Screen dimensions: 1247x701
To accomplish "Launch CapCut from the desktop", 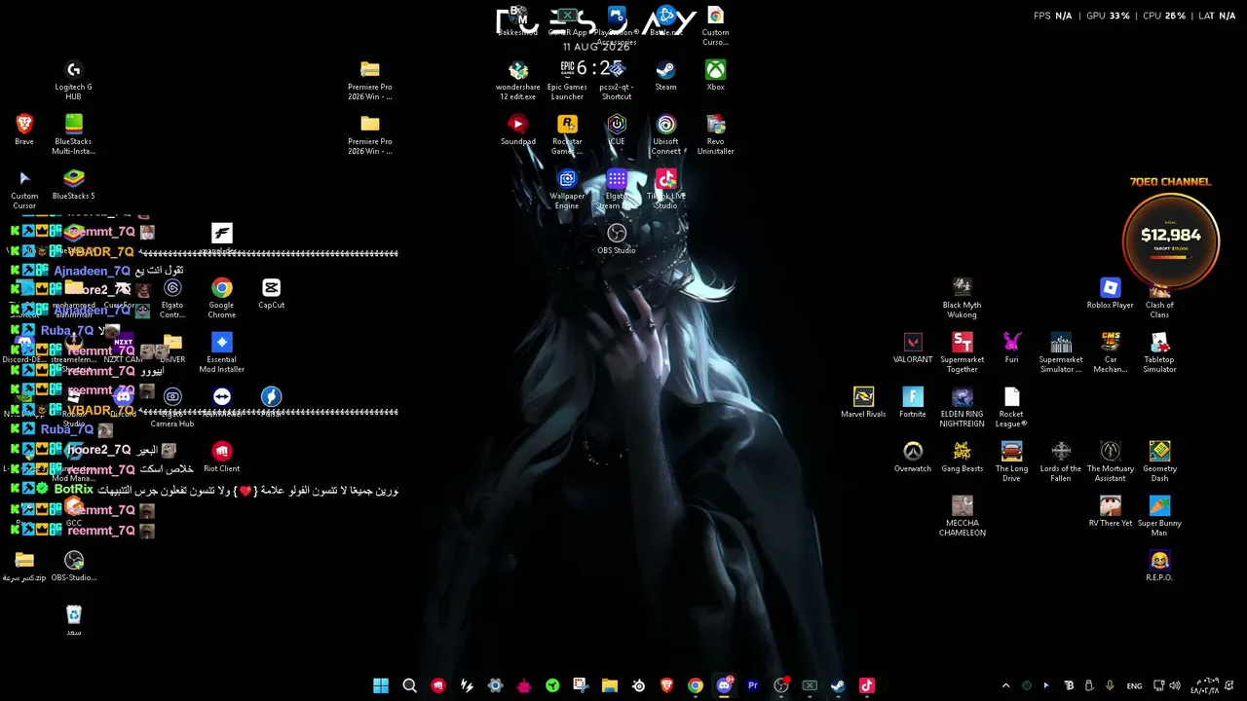I will [271, 293].
